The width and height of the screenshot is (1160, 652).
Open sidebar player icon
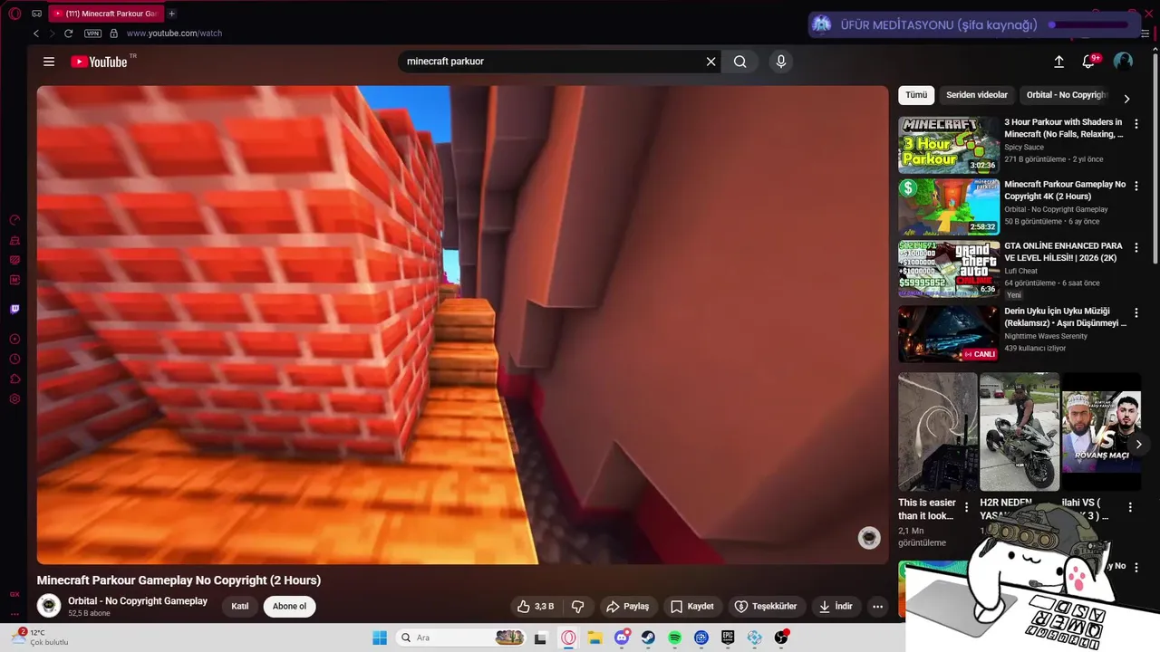[x=14, y=339]
